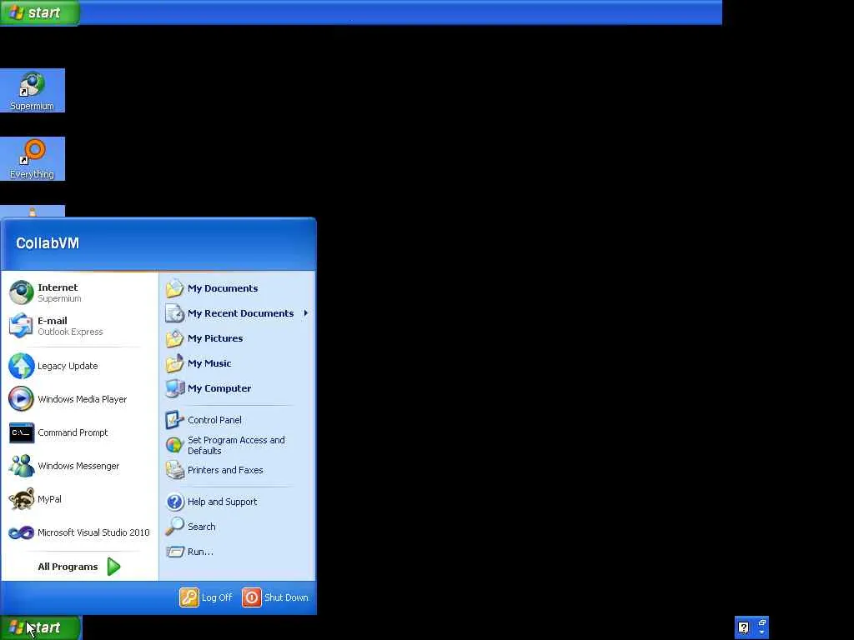Click the Shut Down label
The width and height of the screenshot is (854, 640).
coord(286,597)
